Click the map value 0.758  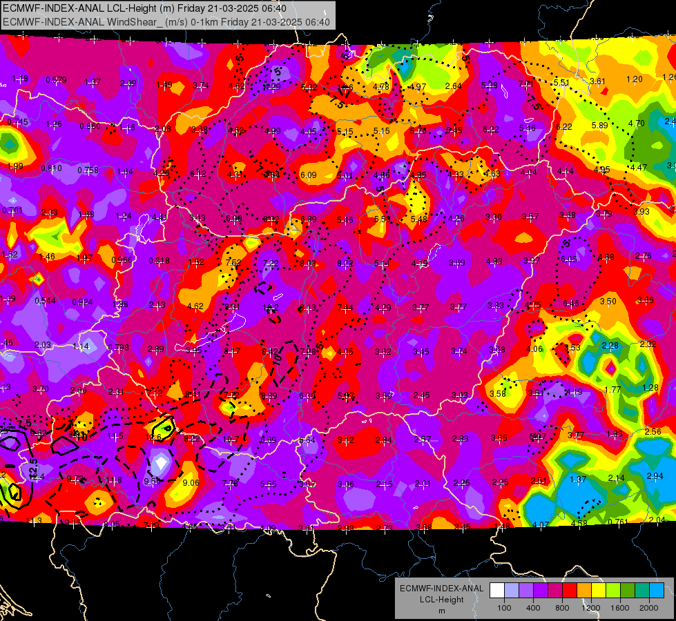[88, 170]
